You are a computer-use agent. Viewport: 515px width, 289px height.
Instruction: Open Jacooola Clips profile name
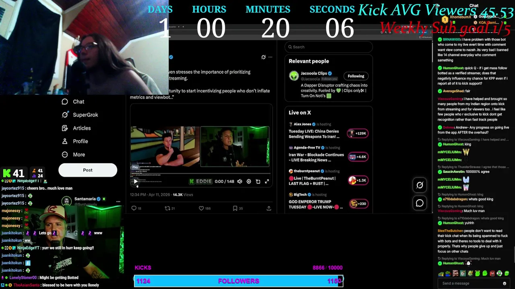tap(314, 73)
